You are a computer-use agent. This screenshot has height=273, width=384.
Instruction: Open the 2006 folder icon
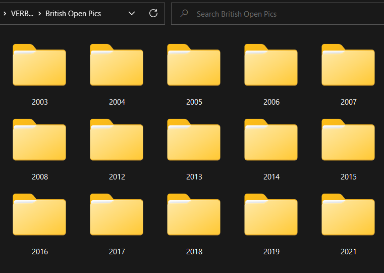tap(271, 65)
